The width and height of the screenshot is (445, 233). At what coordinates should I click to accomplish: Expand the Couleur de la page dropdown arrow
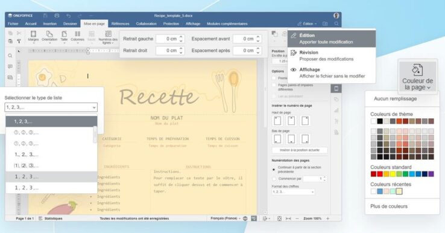429,88
